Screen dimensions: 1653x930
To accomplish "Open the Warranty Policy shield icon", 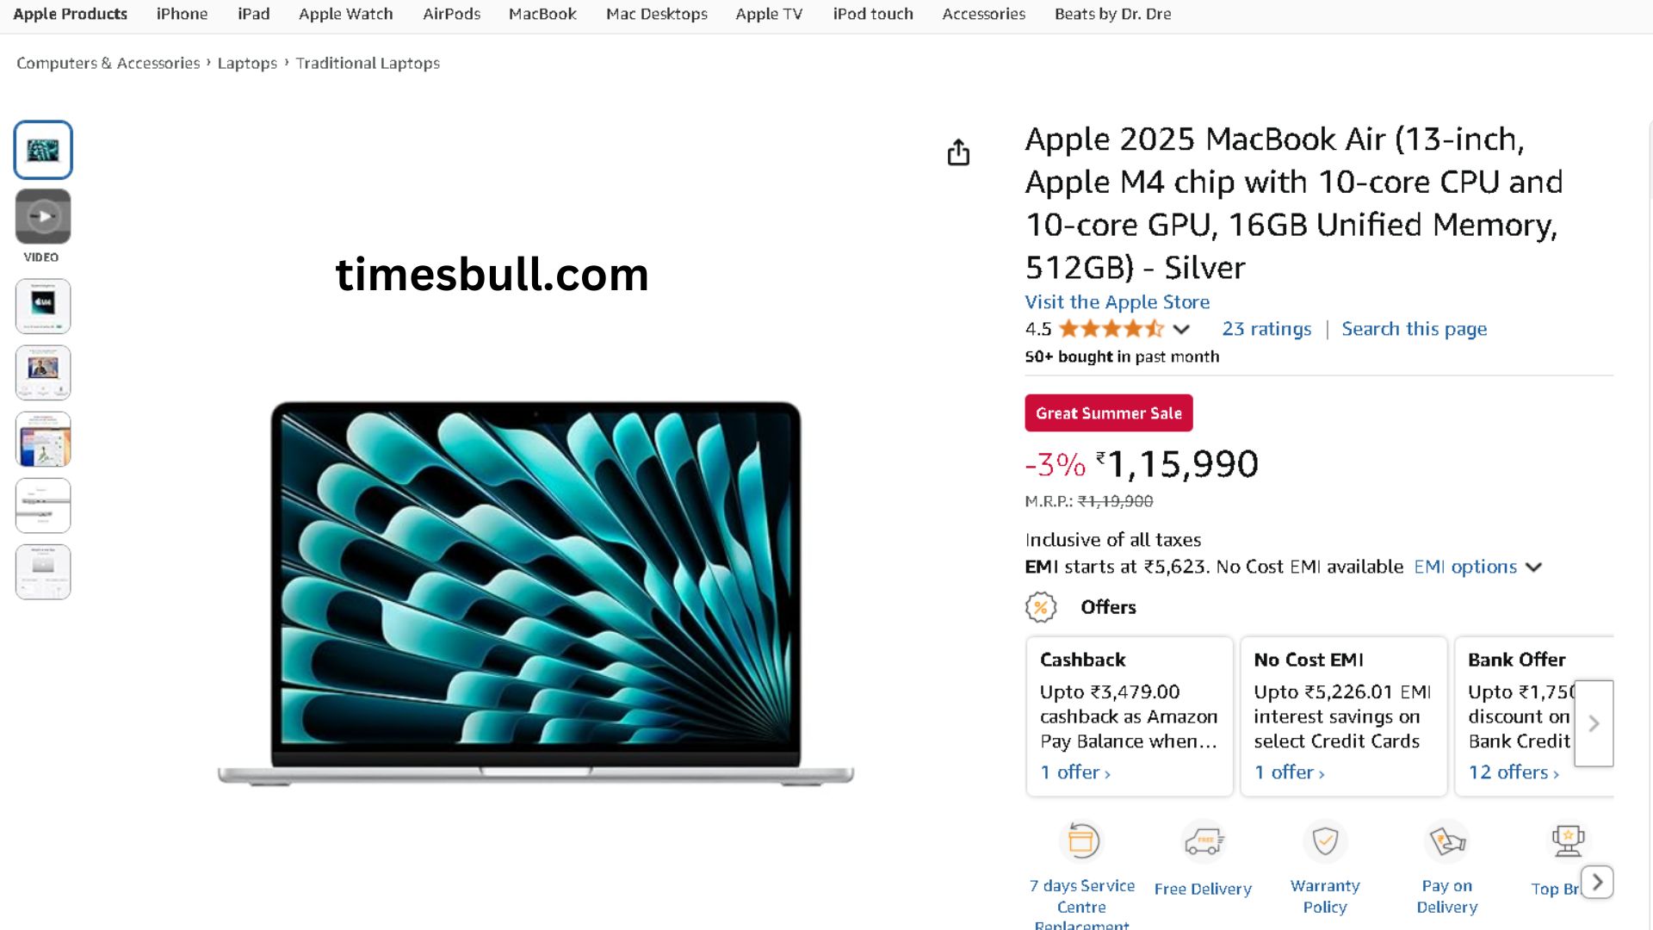I will point(1325,840).
